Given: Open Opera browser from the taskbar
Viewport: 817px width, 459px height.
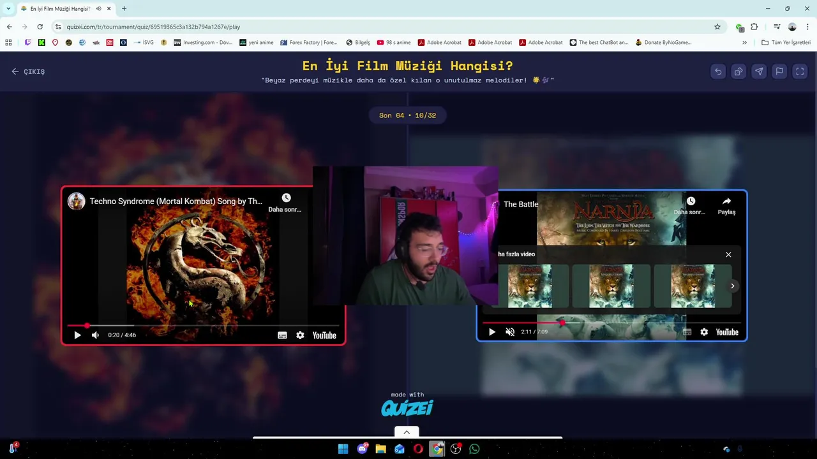Looking at the screenshot, I should click(x=418, y=449).
